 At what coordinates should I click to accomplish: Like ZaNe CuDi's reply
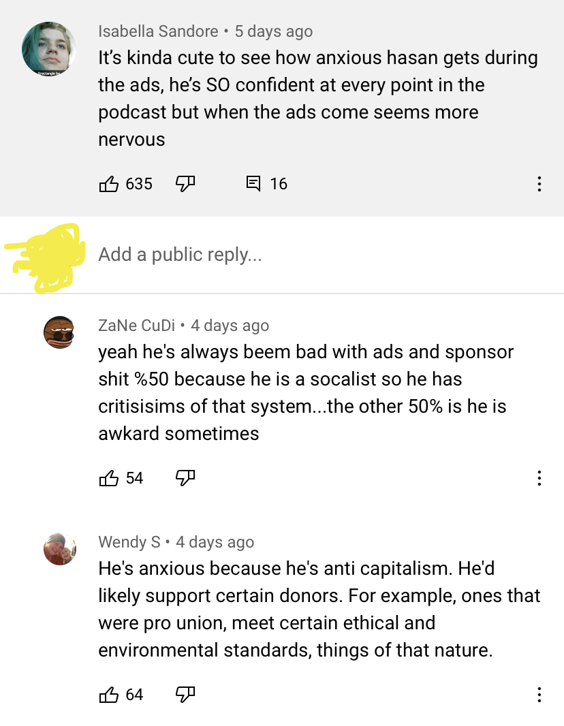(x=109, y=478)
